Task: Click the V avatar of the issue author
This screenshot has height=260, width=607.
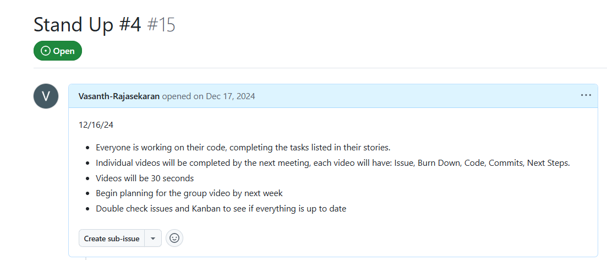Action: 46,96
